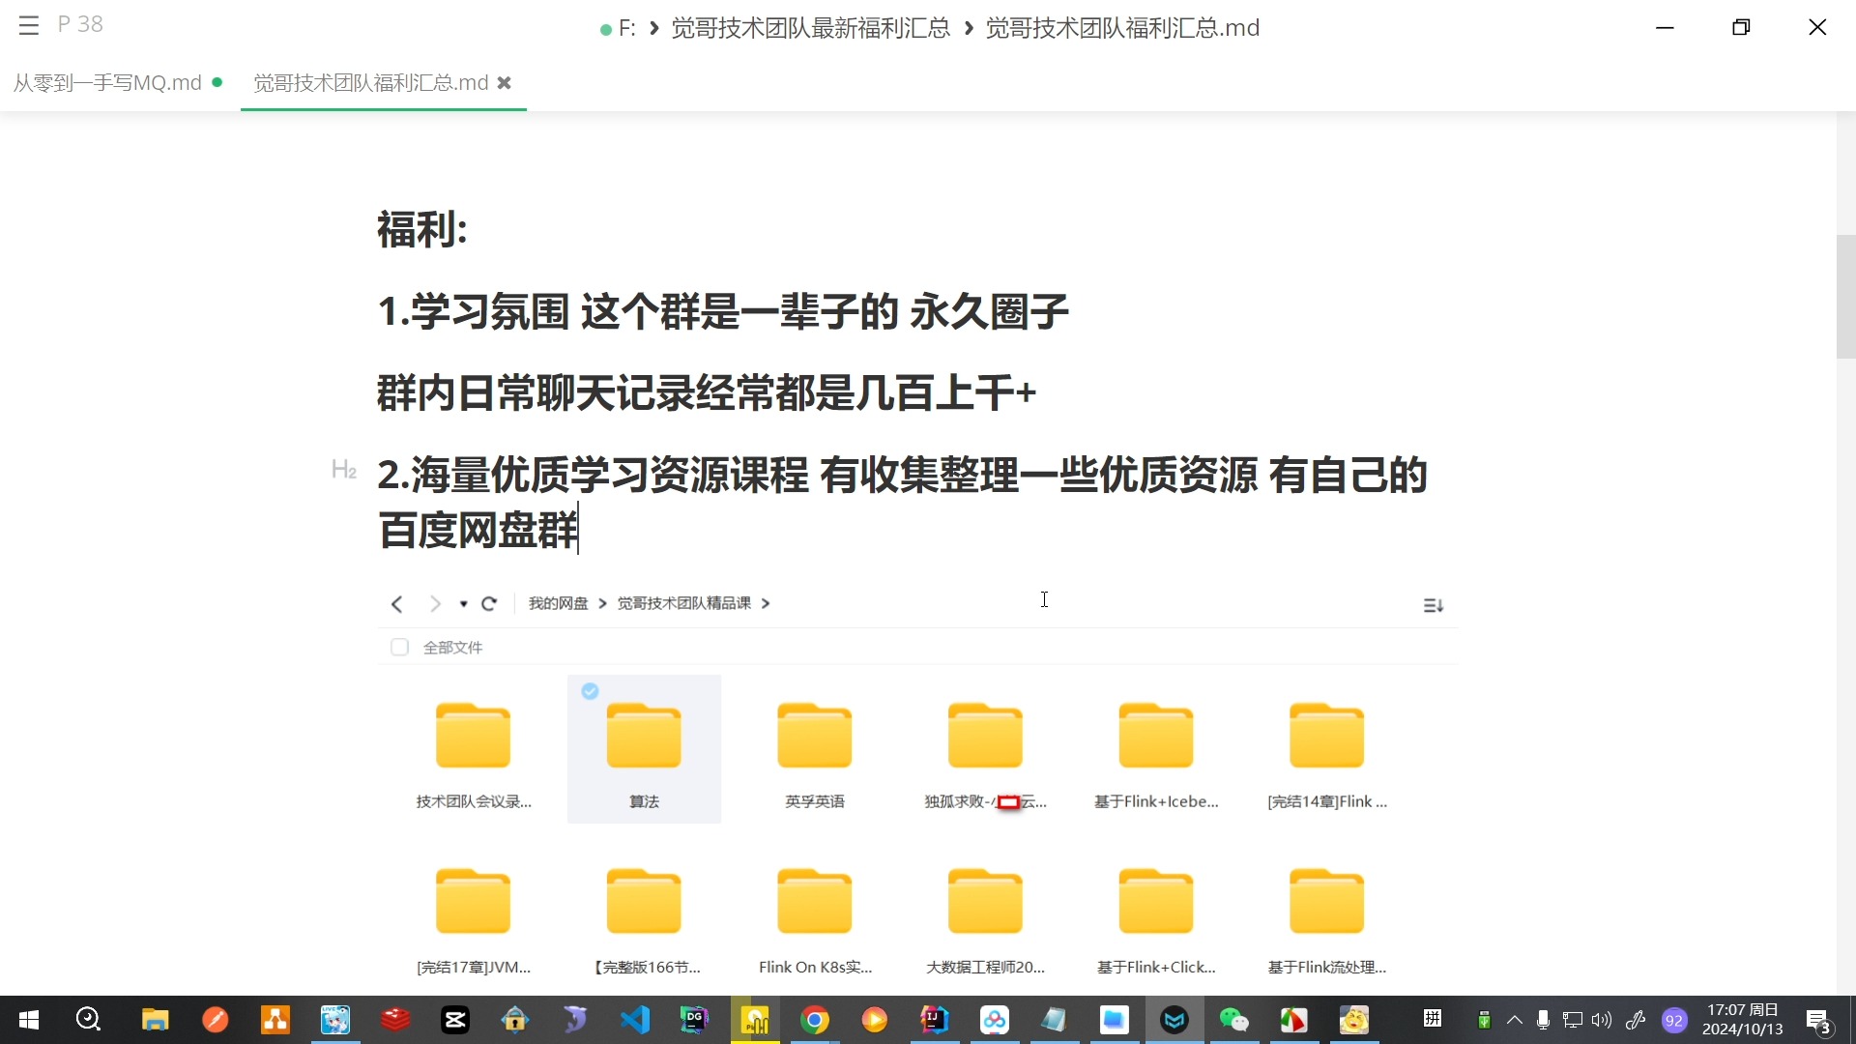Image resolution: width=1856 pixels, height=1044 pixels.
Task: Expand chevron after 觉哥技术团队精品课
Action: [x=766, y=603]
